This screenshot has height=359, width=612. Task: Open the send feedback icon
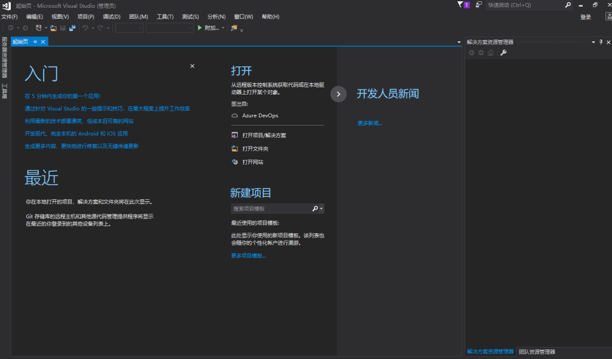[x=479, y=5]
